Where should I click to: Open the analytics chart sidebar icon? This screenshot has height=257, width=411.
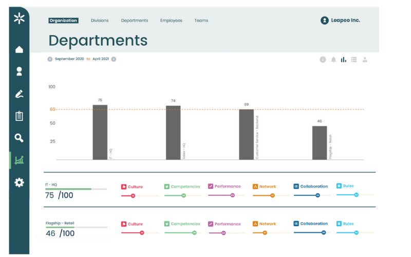19,160
